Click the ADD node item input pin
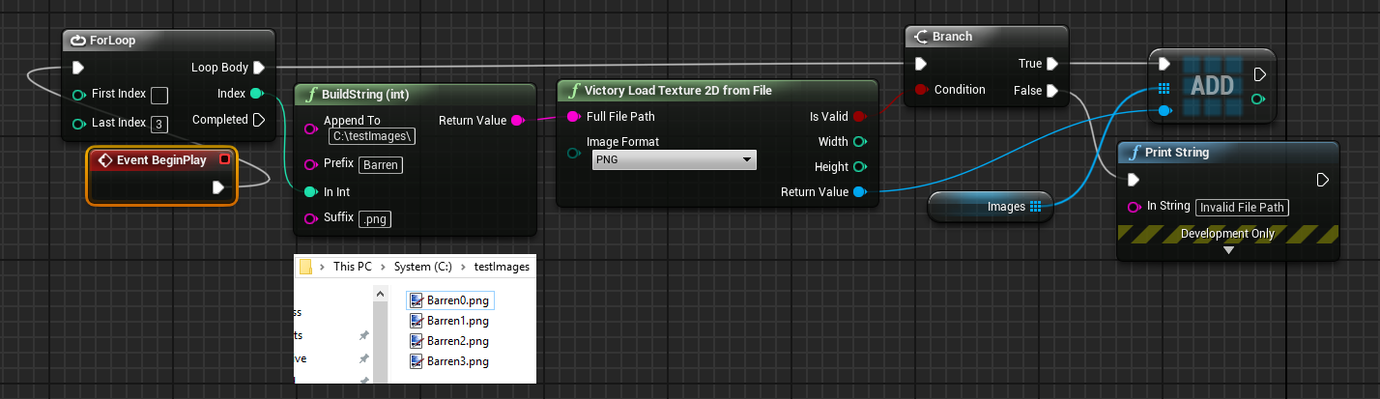The width and height of the screenshot is (1380, 399). [x=1164, y=111]
